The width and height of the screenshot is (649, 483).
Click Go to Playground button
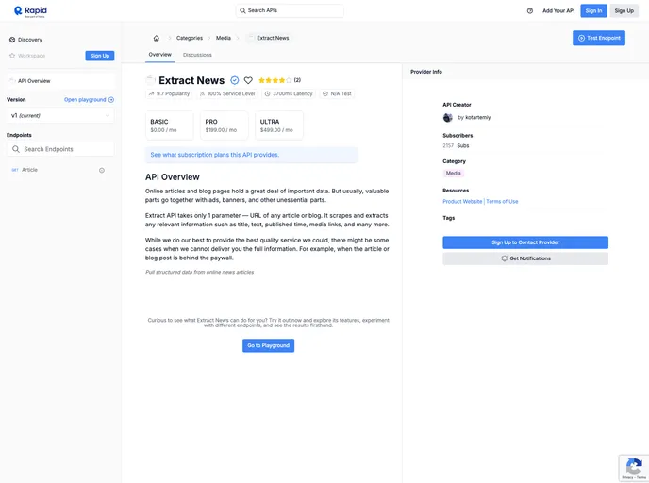coord(268,345)
